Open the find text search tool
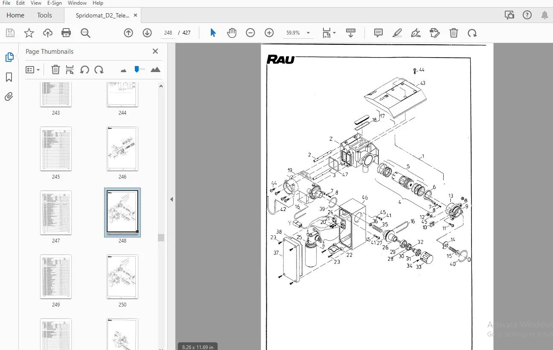 point(85,33)
